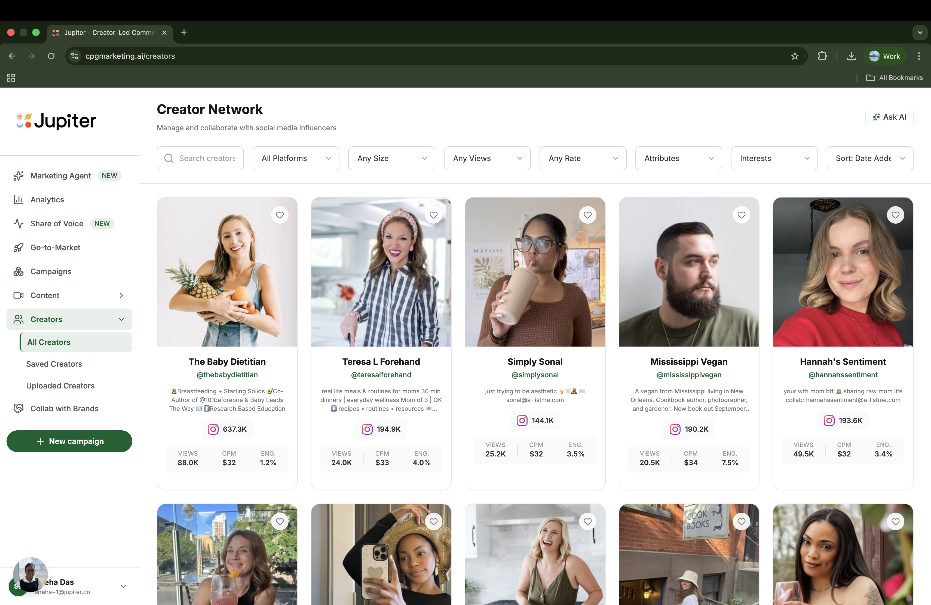Expand the Content sidebar section
Image resolution: width=931 pixels, height=605 pixels.
coord(121,295)
